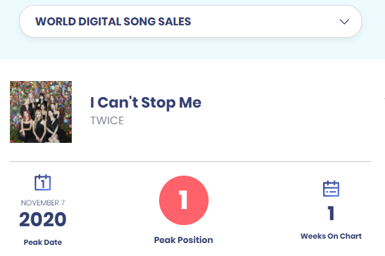Click the Weeks On Chart calendar icon

(331, 188)
